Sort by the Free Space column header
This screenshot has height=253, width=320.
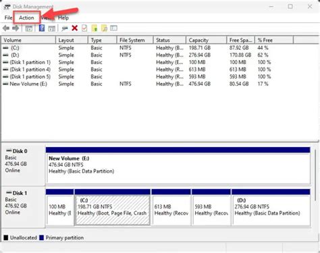click(240, 40)
